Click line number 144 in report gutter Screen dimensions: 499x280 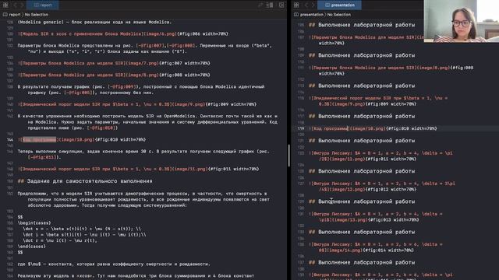[x=10, y=140]
